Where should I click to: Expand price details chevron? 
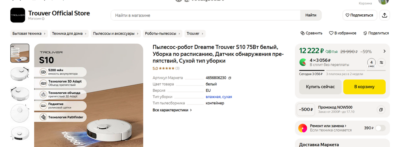click(x=385, y=51)
